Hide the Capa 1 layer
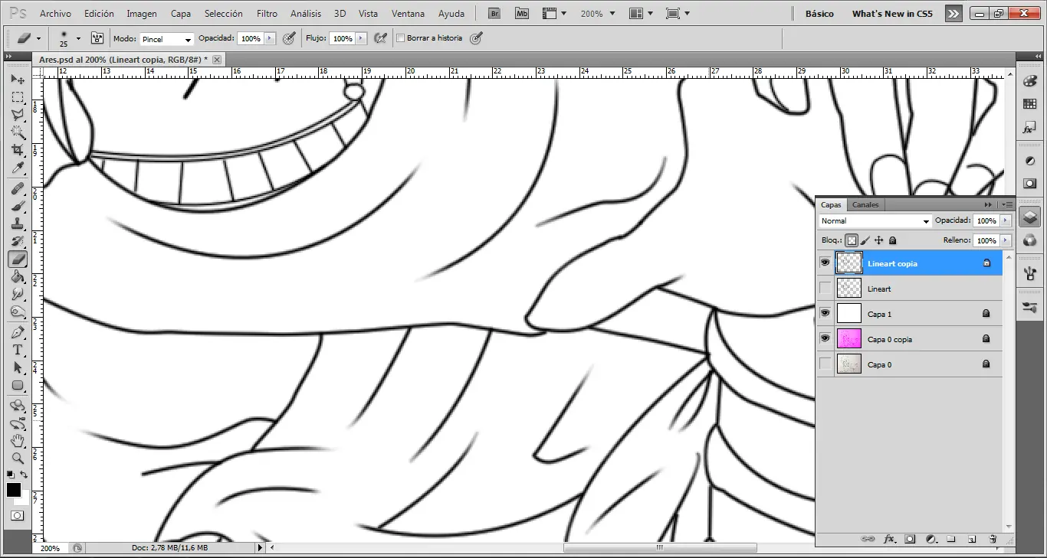Image resolution: width=1047 pixels, height=558 pixels. point(825,314)
